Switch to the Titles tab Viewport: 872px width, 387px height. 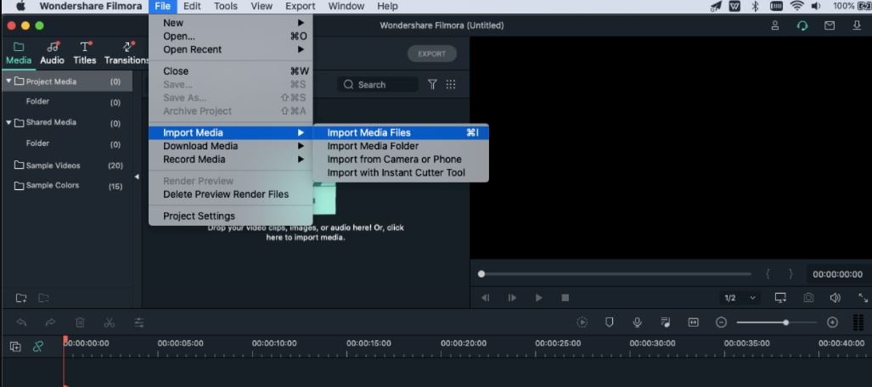85,53
